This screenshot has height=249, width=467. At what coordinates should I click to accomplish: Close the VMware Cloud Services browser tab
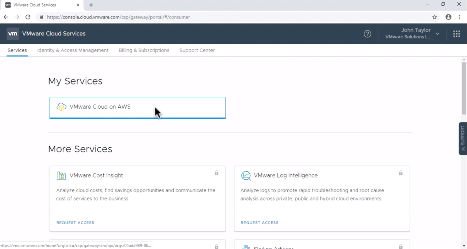[78, 5]
